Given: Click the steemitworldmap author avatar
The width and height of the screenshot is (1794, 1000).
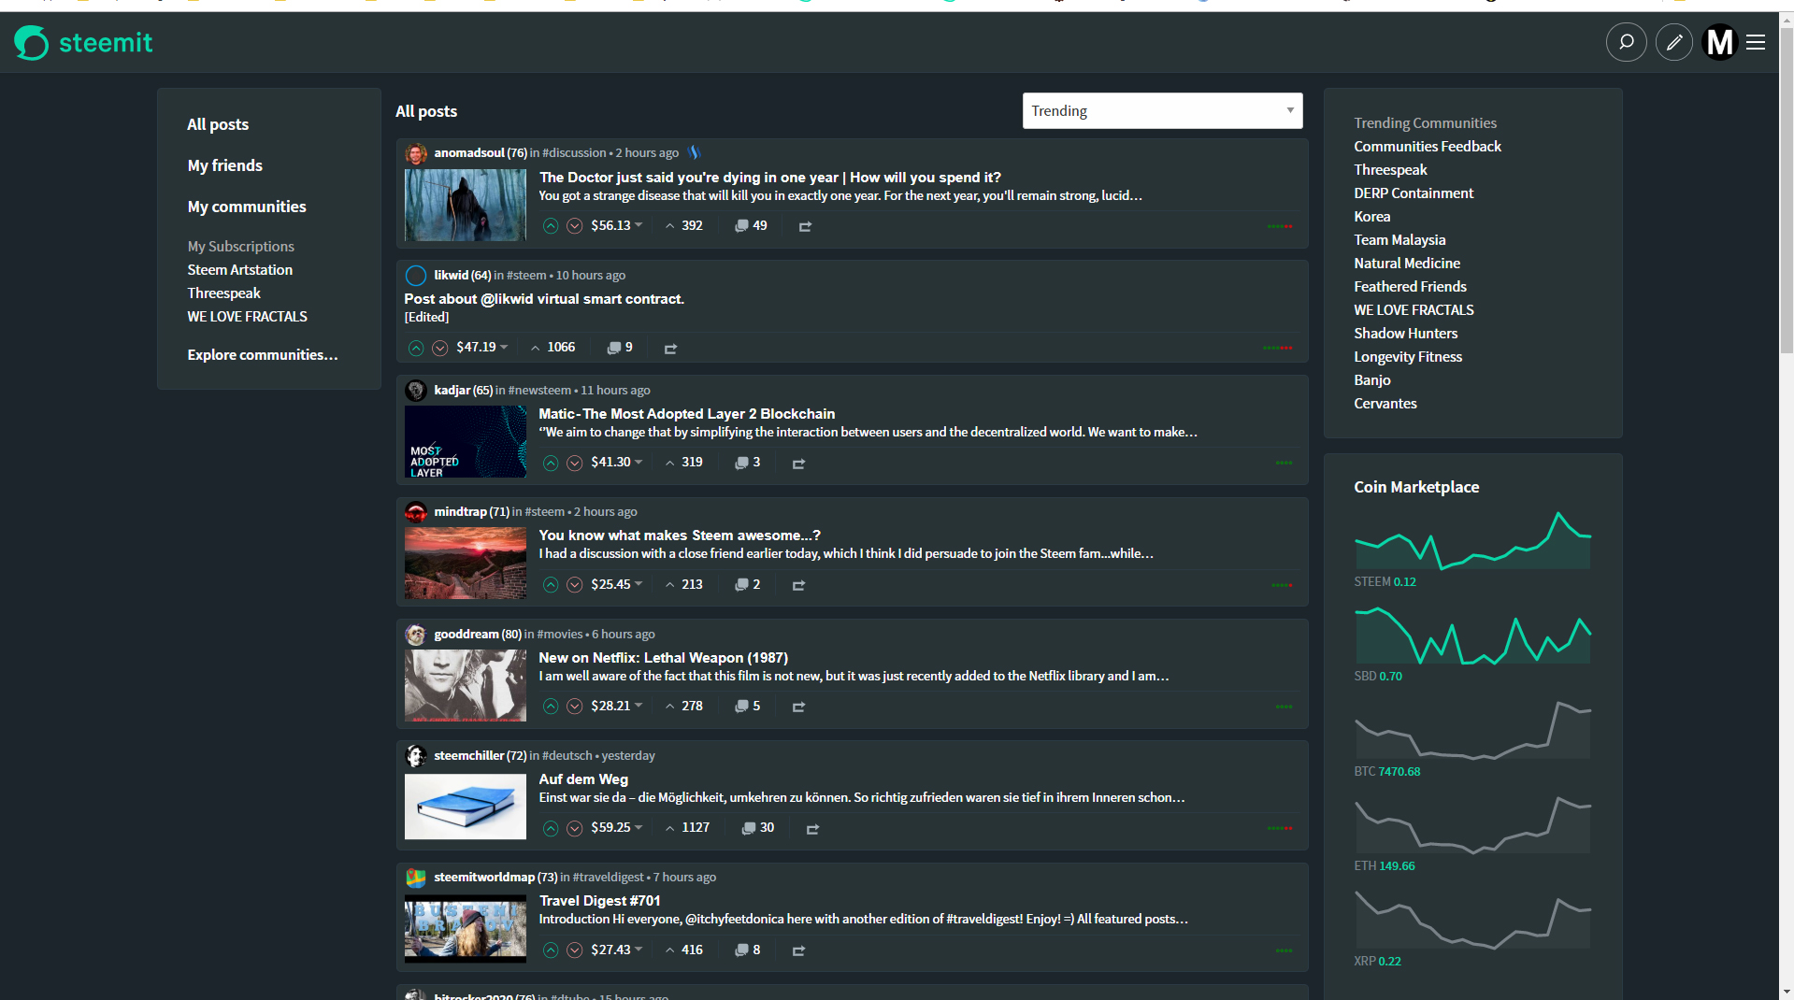Looking at the screenshot, I should click(416, 878).
